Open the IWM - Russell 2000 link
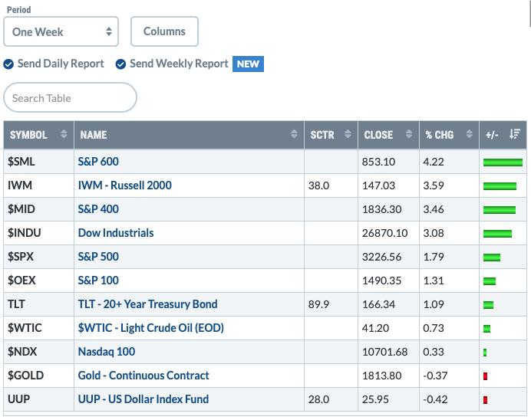The height and width of the screenshot is (420, 531). coord(124,185)
